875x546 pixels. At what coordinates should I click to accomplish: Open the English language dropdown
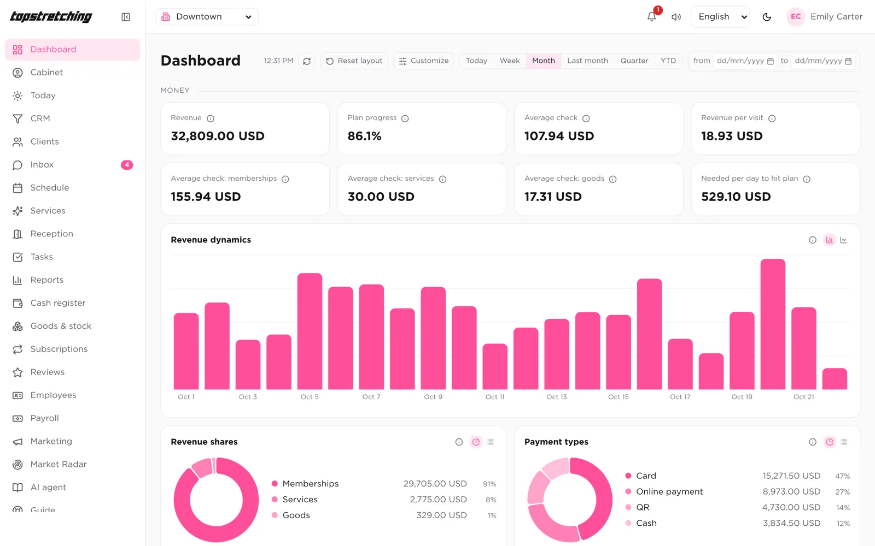pos(720,17)
